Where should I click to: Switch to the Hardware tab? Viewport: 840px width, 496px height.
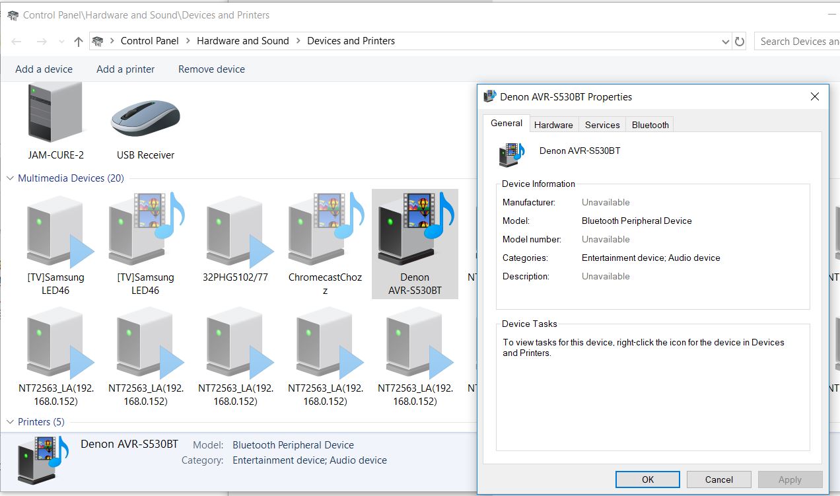[553, 125]
